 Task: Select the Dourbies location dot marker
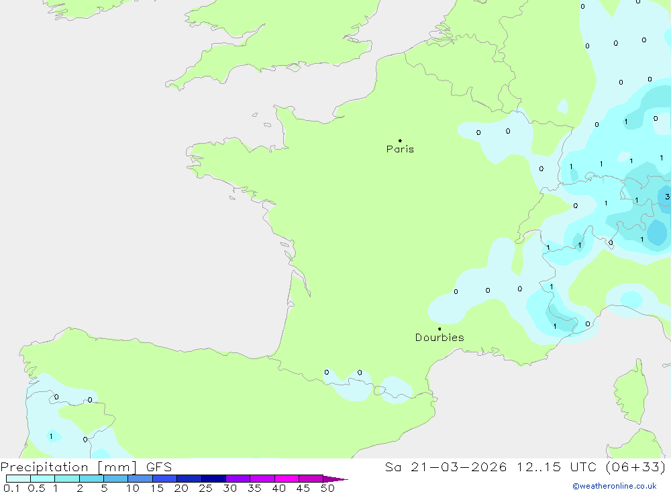coord(440,329)
